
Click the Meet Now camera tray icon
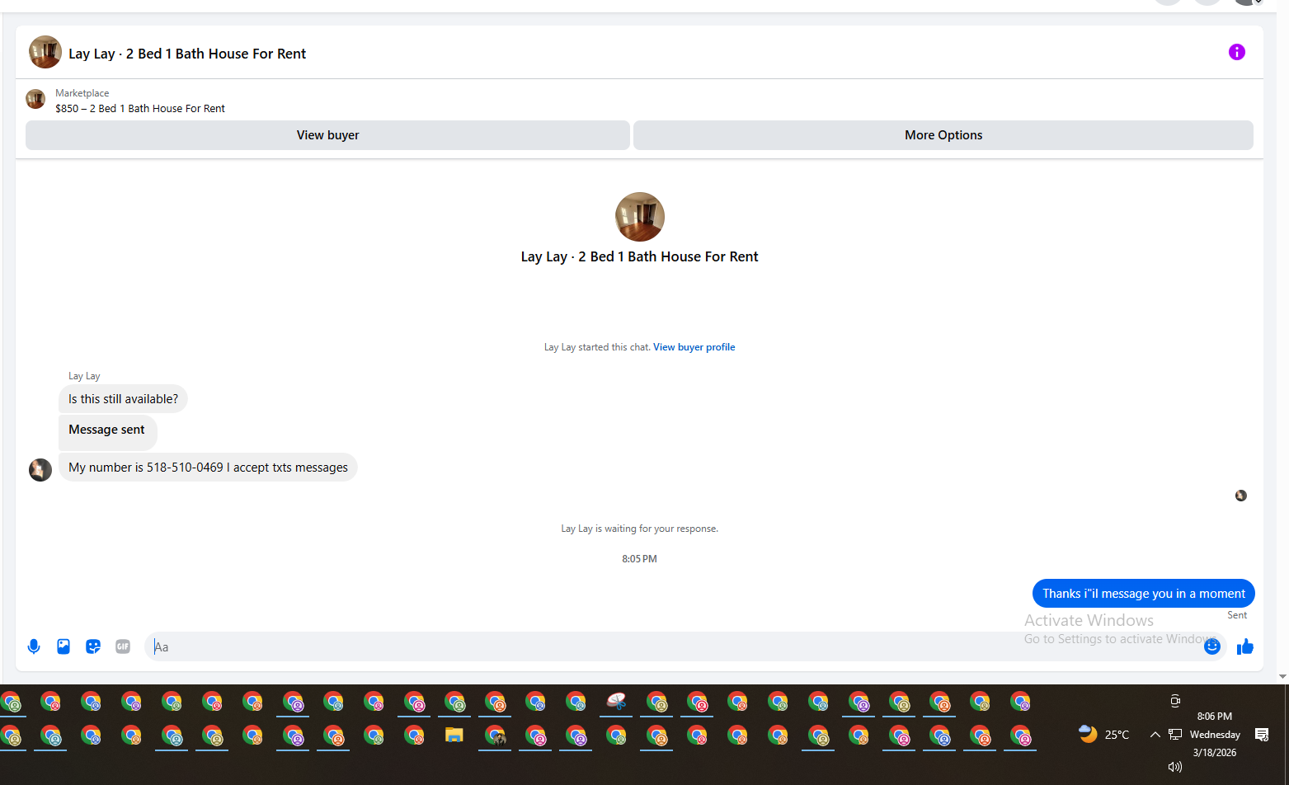click(x=1175, y=701)
